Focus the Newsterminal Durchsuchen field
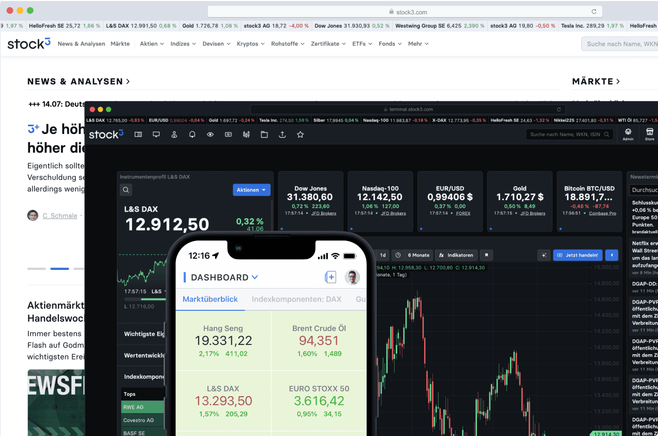658x436 pixels. [x=644, y=190]
